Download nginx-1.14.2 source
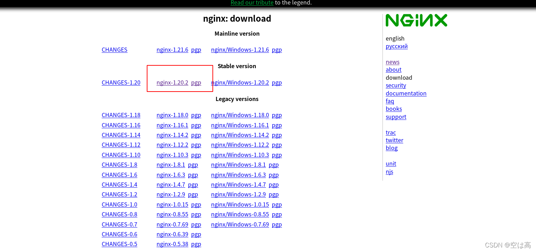 tap(172, 135)
